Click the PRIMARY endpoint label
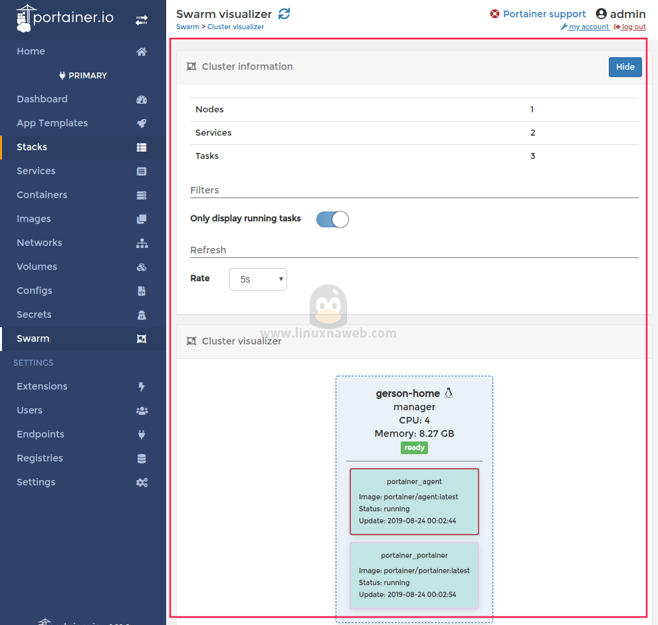The height and width of the screenshot is (625, 658). [83, 76]
